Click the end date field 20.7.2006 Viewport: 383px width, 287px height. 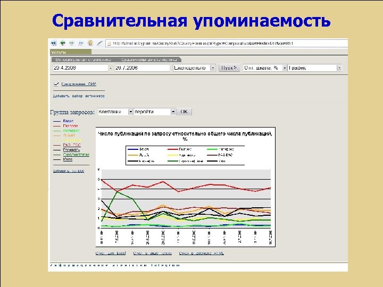click(142, 68)
